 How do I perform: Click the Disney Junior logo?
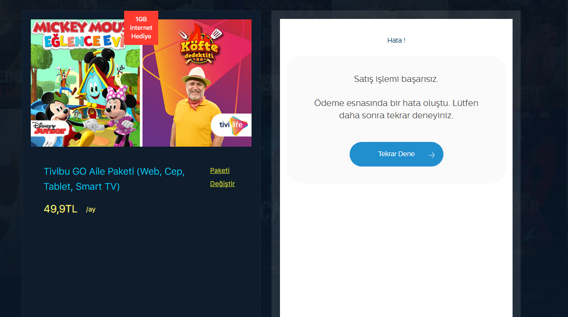pos(50,128)
